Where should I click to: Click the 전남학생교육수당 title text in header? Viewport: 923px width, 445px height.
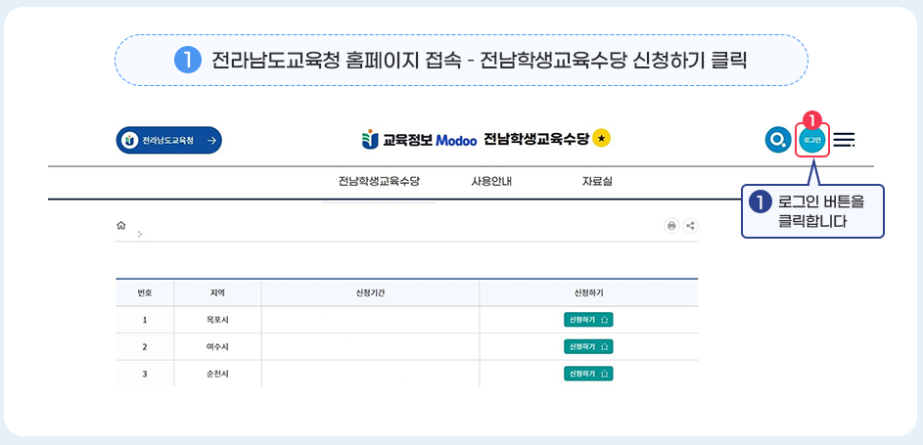pos(536,139)
